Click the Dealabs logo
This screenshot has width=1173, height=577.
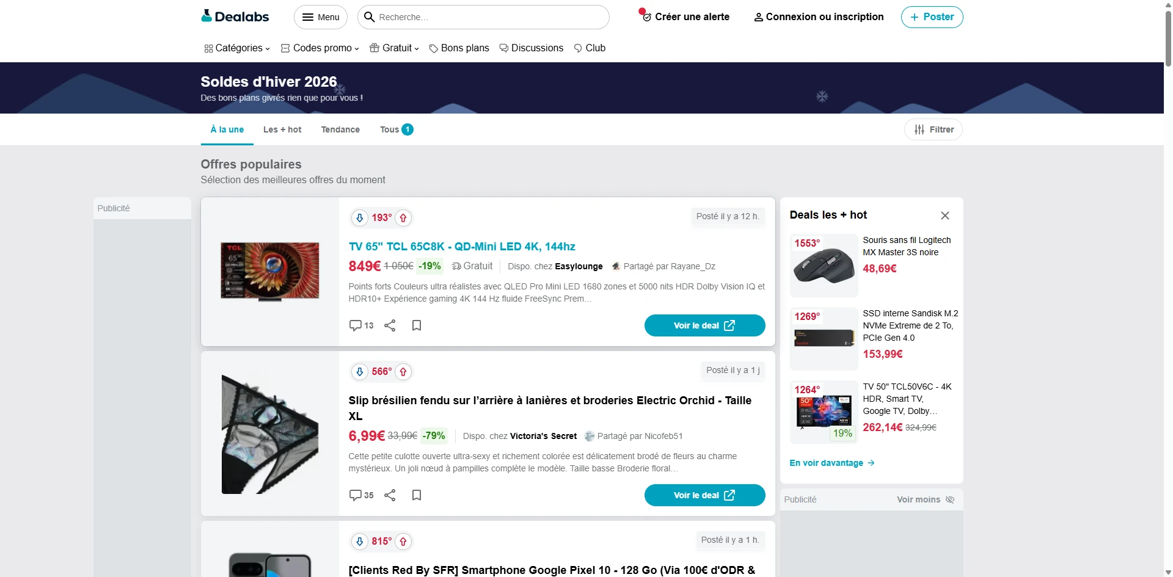point(235,16)
